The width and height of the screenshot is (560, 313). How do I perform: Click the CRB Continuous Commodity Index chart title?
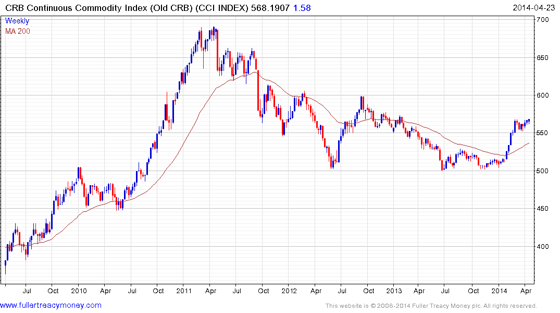click(x=127, y=8)
